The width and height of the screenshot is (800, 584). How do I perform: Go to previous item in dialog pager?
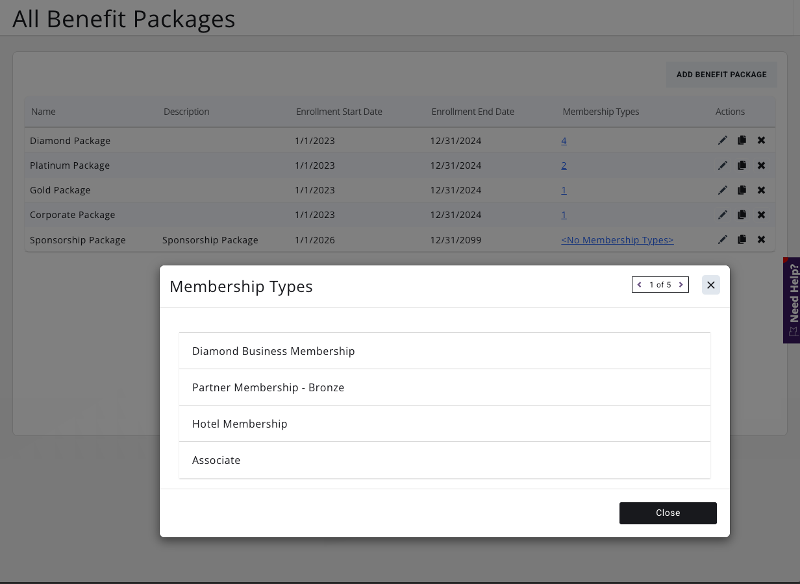pyautogui.click(x=640, y=285)
